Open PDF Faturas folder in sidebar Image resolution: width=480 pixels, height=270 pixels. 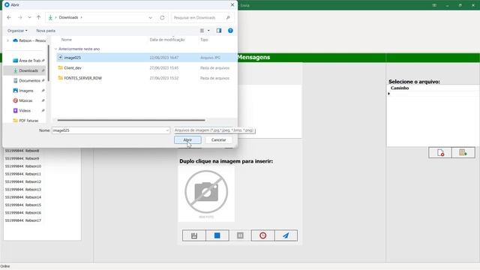28,121
